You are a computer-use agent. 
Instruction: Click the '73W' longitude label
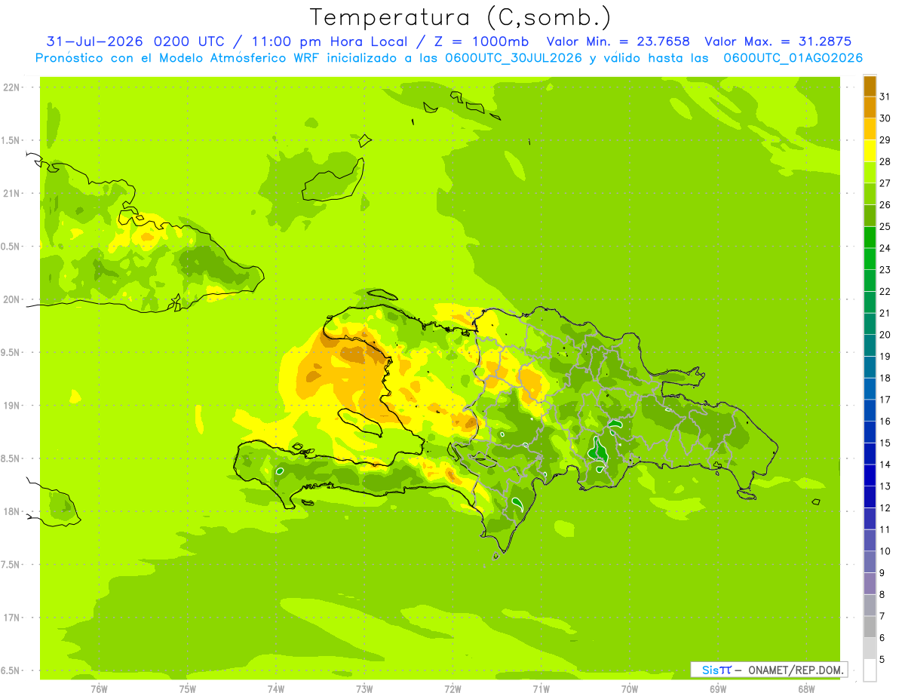[x=364, y=689]
